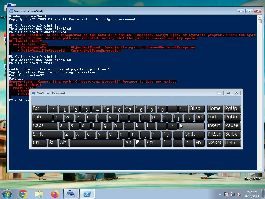Click the menu application key

point(139,143)
